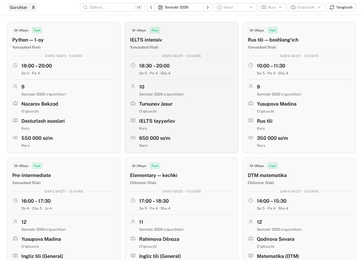
Task: Click schedule text Du 4 · Cho 5 · Ju 4
Action: (37, 208)
